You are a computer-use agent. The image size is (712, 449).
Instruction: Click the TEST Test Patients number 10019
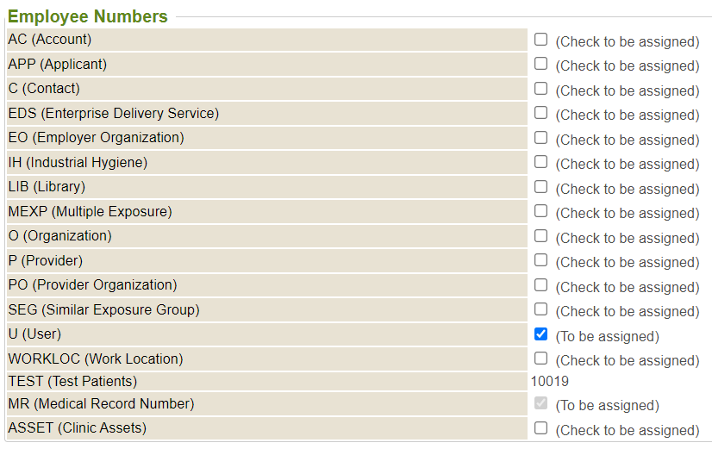click(549, 381)
